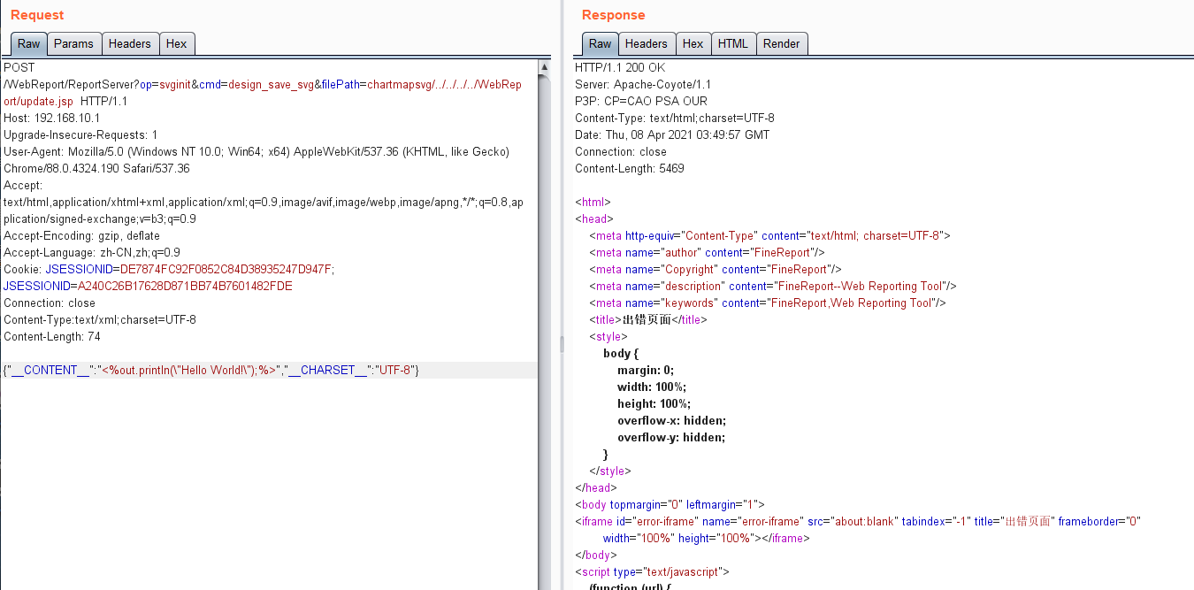Click the 'Host: 192.168.10.1' header line
1194x590 pixels.
point(51,118)
